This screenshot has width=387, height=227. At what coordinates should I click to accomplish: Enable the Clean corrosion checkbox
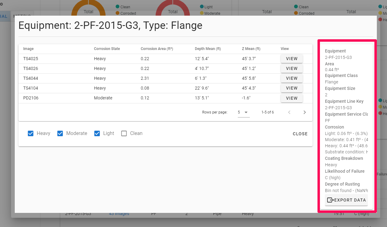click(x=124, y=133)
